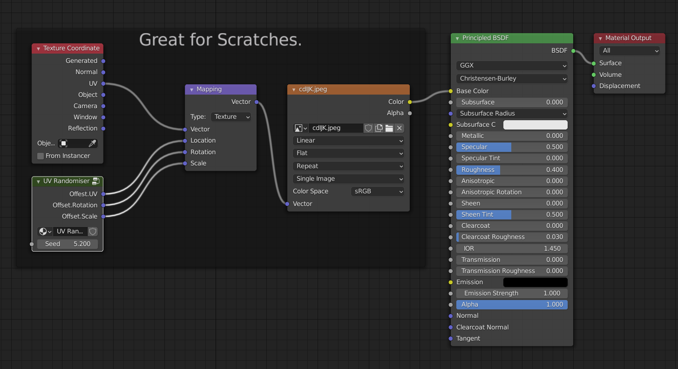This screenshot has height=369, width=678.
Task: Click the open image folder icon
Action: coord(389,128)
